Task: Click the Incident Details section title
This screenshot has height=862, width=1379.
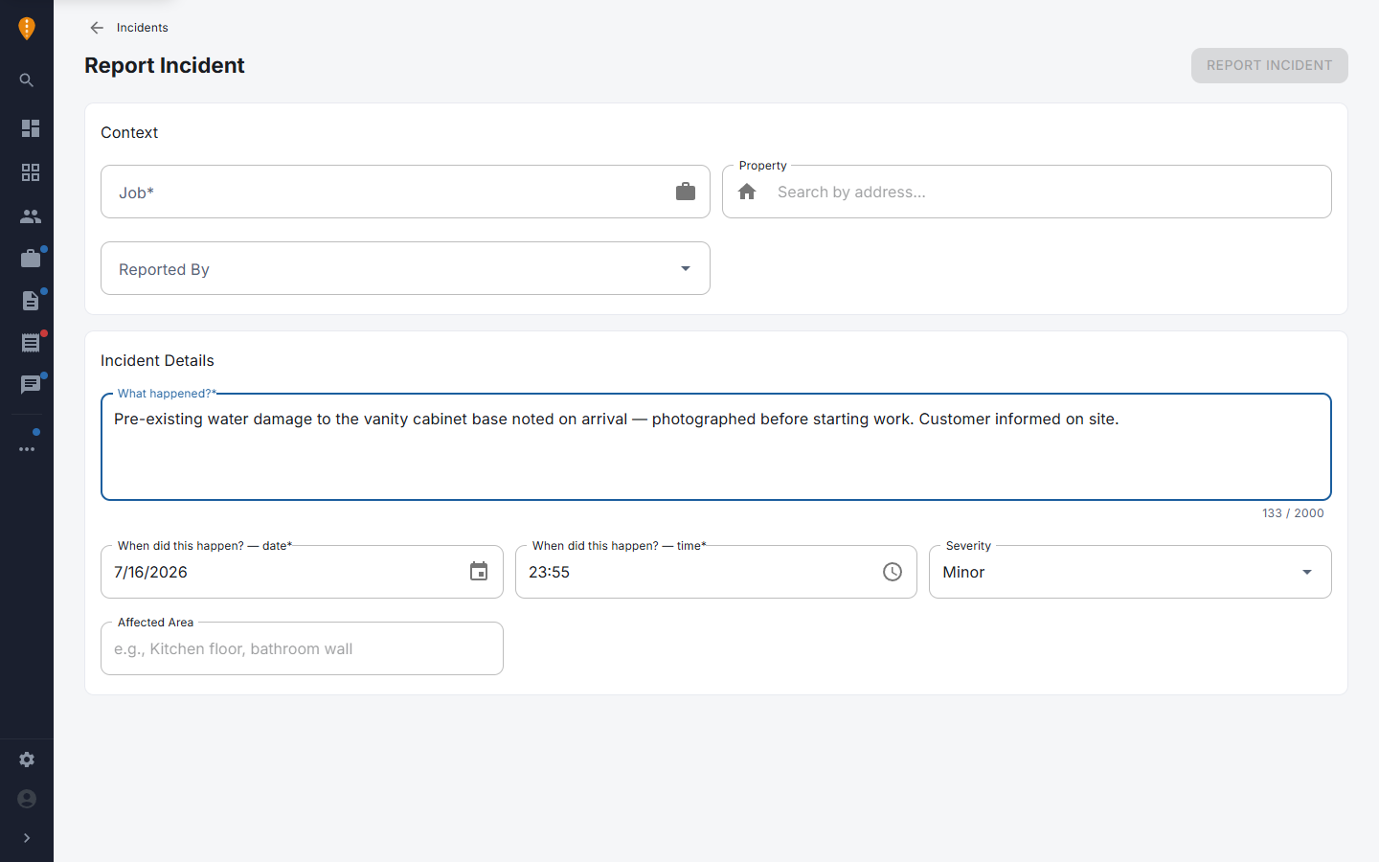Action: (157, 360)
